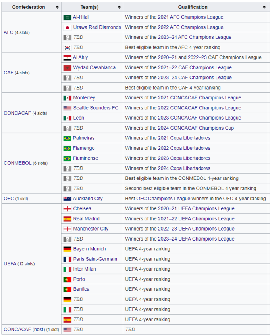Image resolution: width=270 pixels, height=336 pixels.
Task: Click the Portugal flag next to Benfica
Action: 67,289
